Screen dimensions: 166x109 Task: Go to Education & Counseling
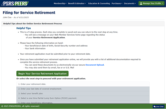(x=99, y=3)
